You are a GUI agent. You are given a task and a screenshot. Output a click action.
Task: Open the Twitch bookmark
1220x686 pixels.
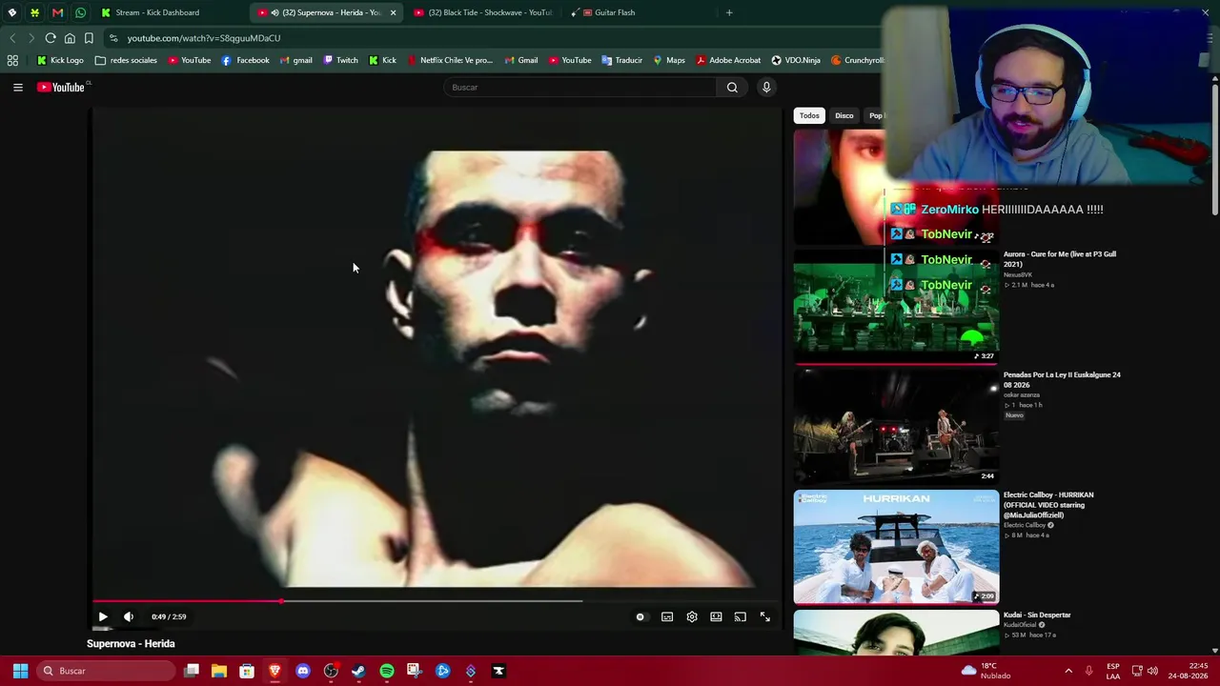pos(341,60)
